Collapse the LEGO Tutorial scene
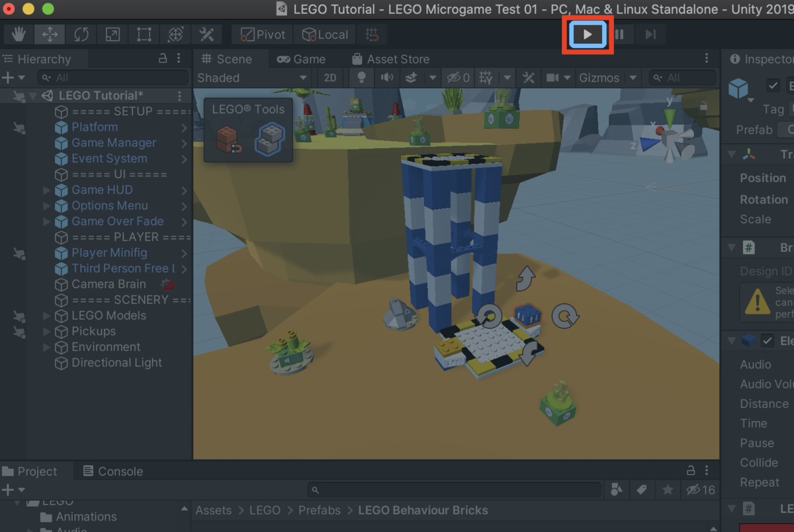The image size is (794, 532). click(34, 95)
